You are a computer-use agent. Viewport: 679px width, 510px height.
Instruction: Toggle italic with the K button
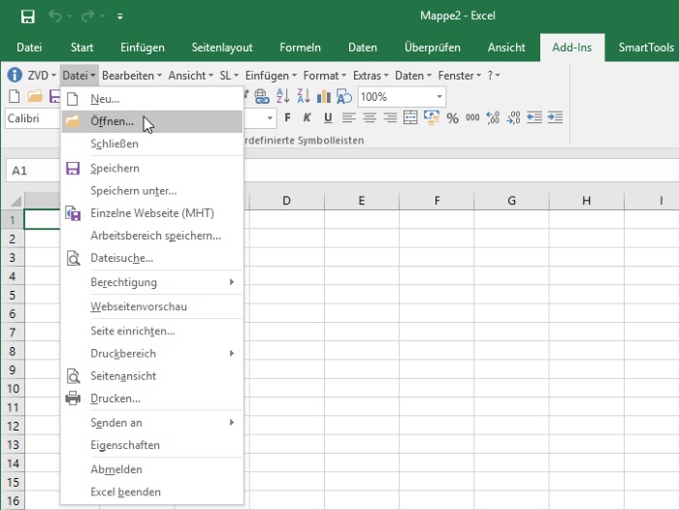pyautogui.click(x=307, y=117)
